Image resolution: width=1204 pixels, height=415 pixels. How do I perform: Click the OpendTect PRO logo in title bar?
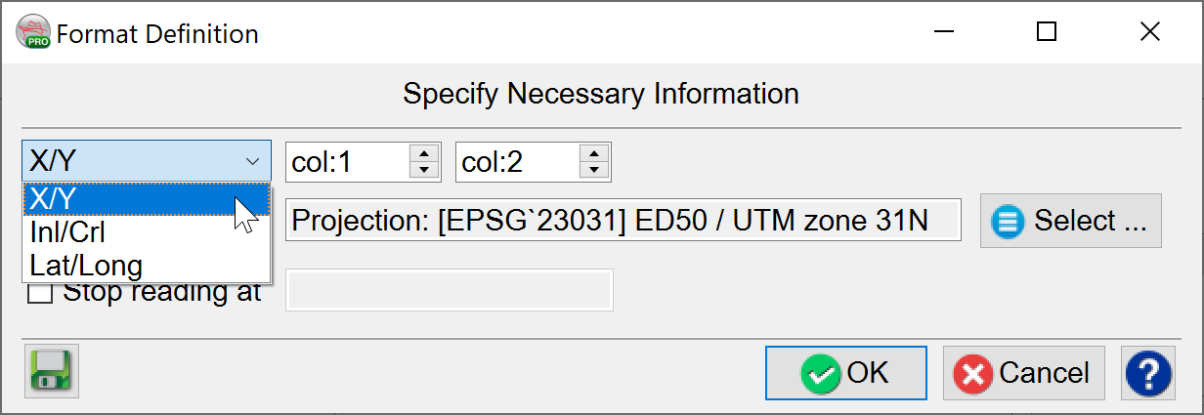(x=33, y=33)
